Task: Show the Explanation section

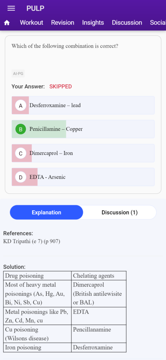Action: pos(46,212)
